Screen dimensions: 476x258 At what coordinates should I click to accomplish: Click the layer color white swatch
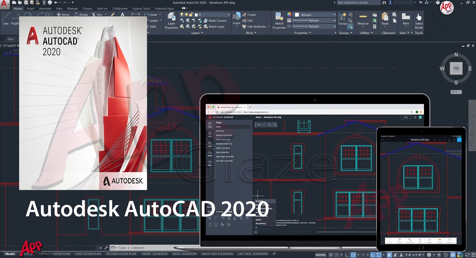196,15
